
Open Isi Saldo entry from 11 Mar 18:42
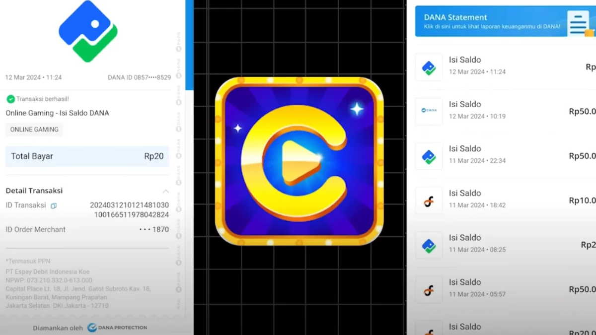pos(506,201)
